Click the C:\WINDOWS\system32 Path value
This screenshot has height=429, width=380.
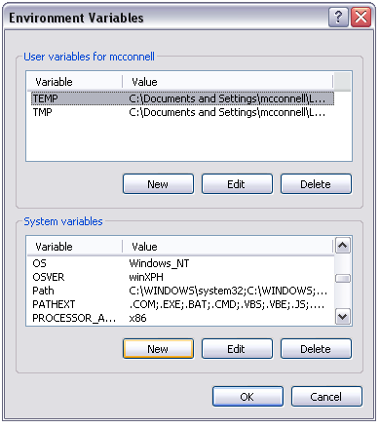pos(228,291)
